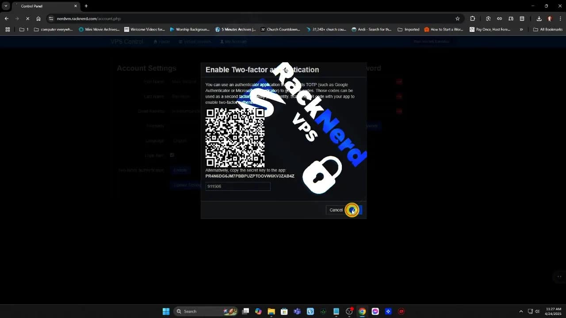Bookmark this page with the star icon

[457, 19]
